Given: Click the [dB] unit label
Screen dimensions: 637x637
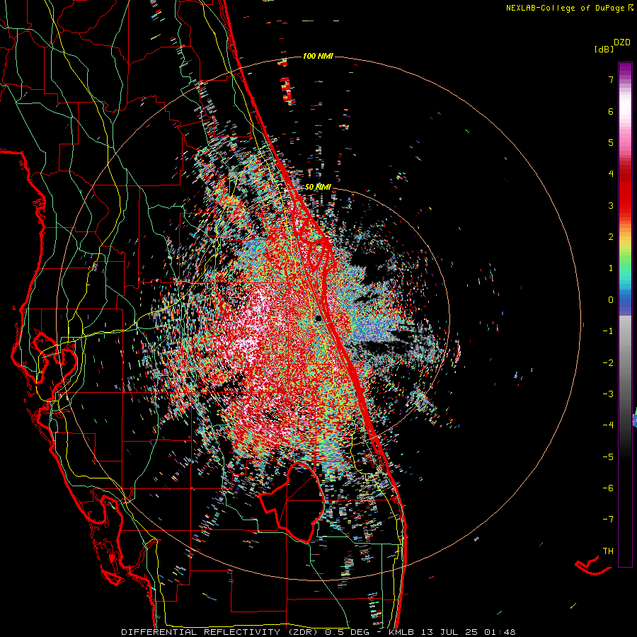Looking at the screenshot, I should click(604, 49).
